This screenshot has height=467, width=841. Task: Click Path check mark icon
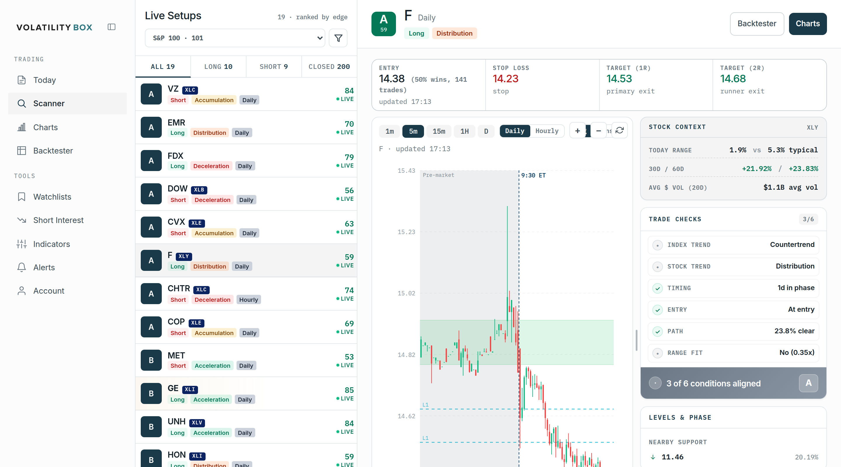pyautogui.click(x=657, y=331)
